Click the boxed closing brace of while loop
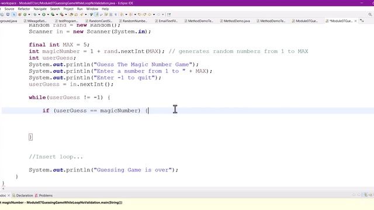 click(x=30, y=137)
